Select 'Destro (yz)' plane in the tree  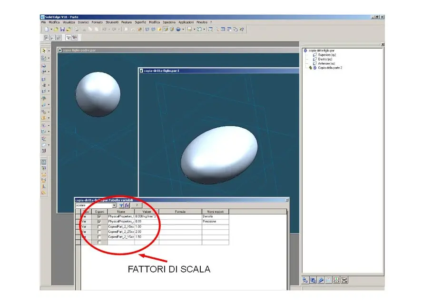coord(325,59)
